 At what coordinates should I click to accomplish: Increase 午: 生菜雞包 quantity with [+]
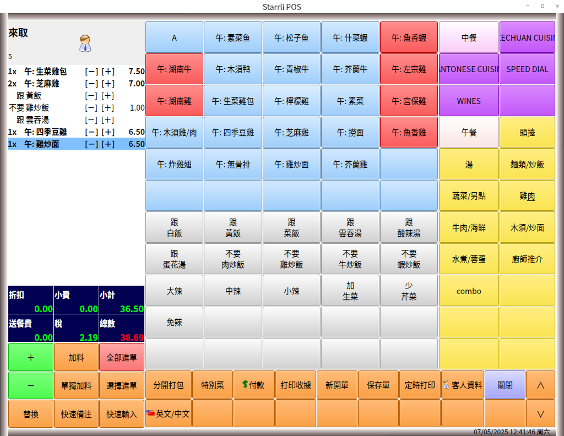tap(108, 72)
